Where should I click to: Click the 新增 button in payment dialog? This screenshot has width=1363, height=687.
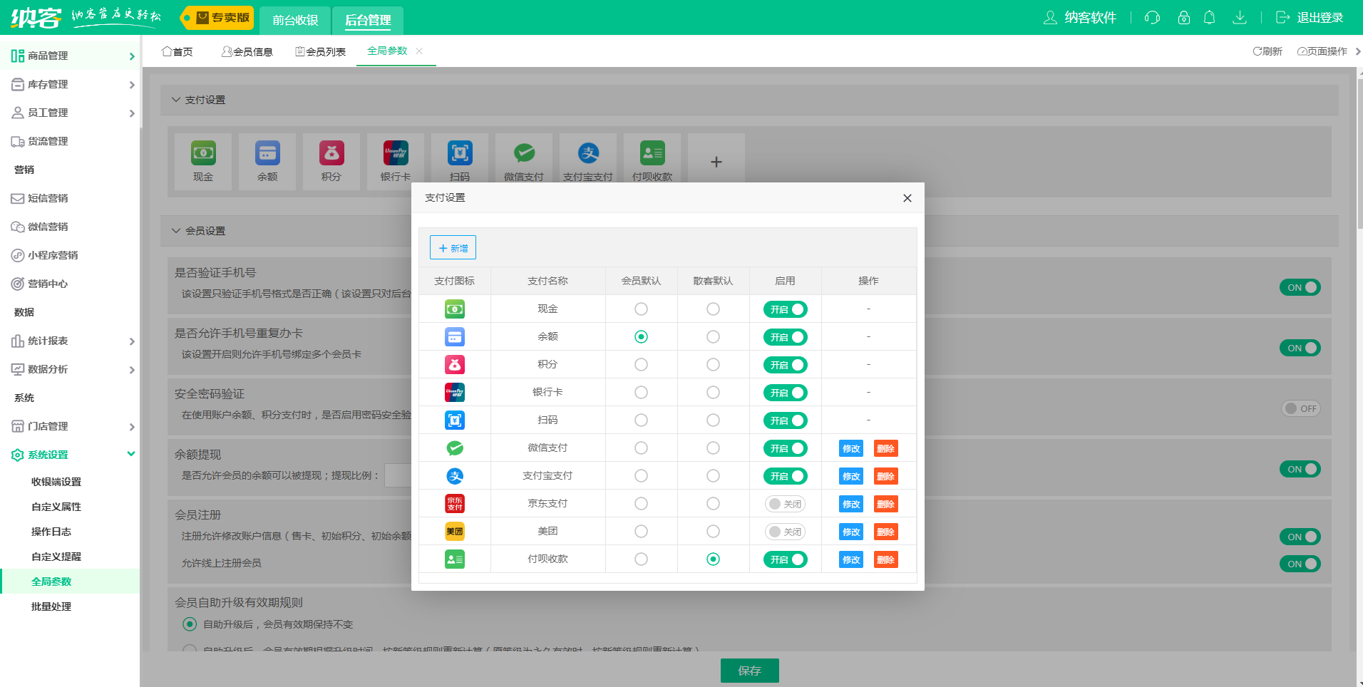tap(453, 248)
